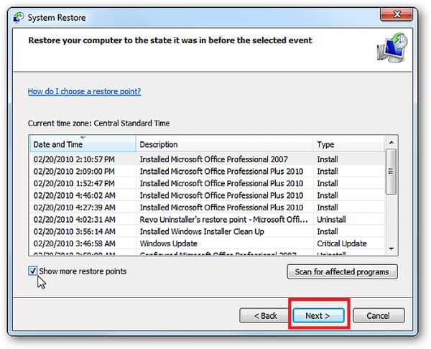The height and width of the screenshot is (349, 431).
Task: Cancel the System Restore wizard
Action: tap(379, 315)
